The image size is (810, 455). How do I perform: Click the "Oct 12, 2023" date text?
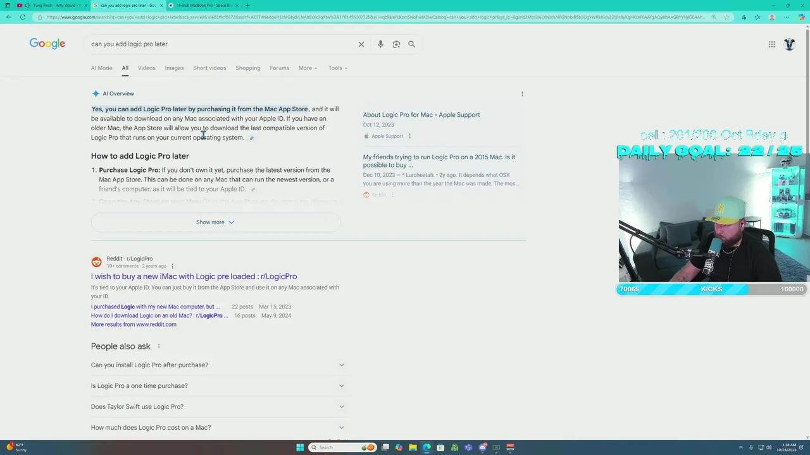click(378, 125)
